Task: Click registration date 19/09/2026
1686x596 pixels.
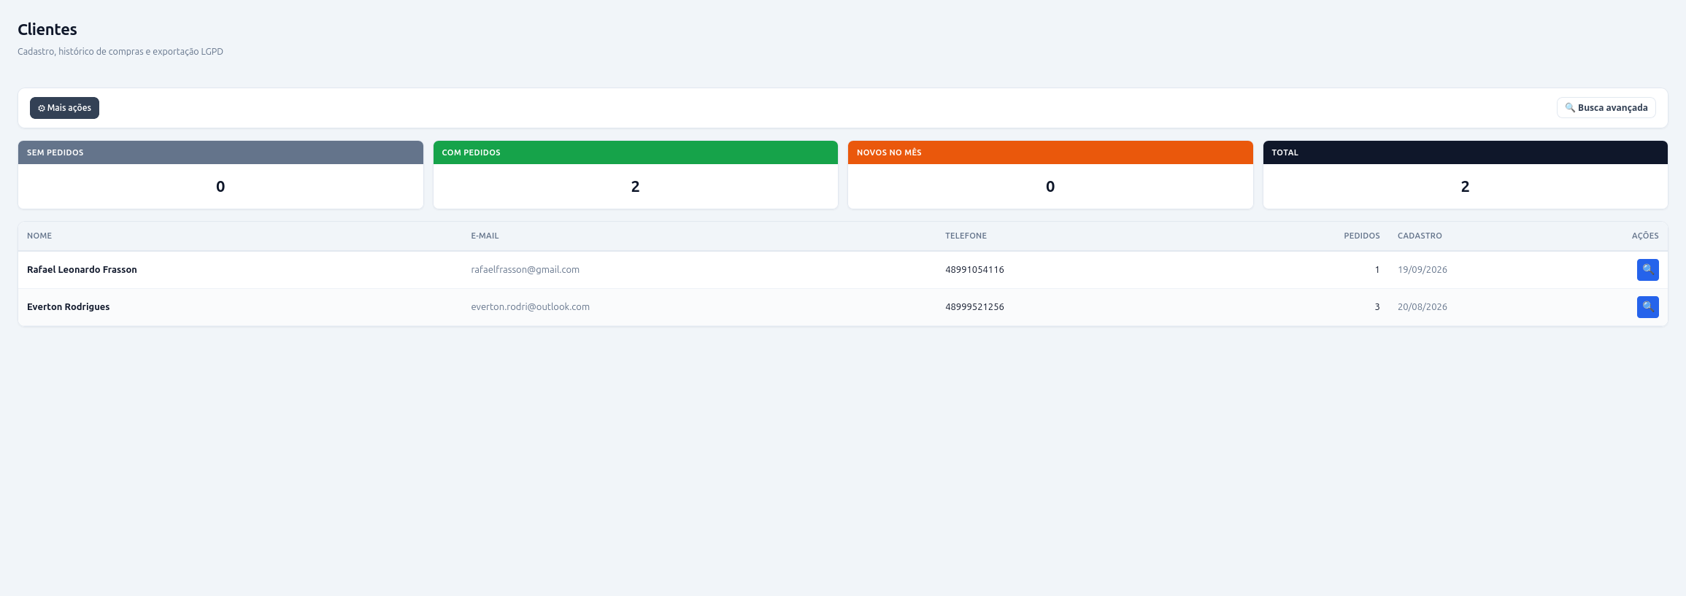Action: pyautogui.click(x=1423, y=270)
